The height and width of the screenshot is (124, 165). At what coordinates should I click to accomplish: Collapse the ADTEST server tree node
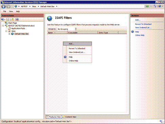pyautogui.click(x=3, y=26)
